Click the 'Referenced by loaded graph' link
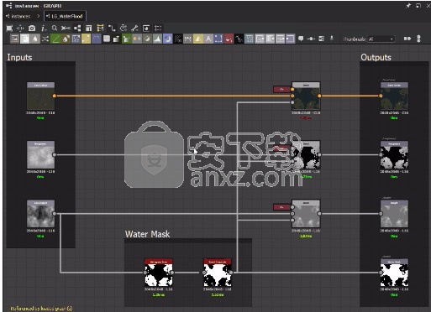This screenshot has height=312, width=431. [41, 309]
